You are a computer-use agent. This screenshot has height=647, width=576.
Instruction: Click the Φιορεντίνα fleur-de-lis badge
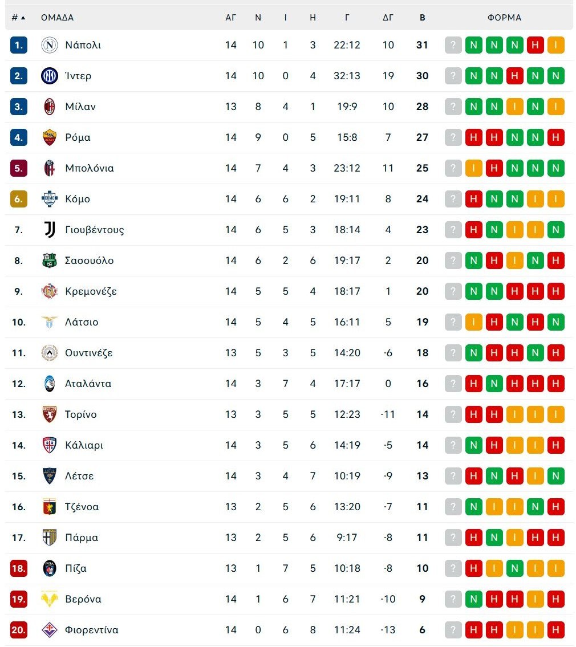coord(49,630)
